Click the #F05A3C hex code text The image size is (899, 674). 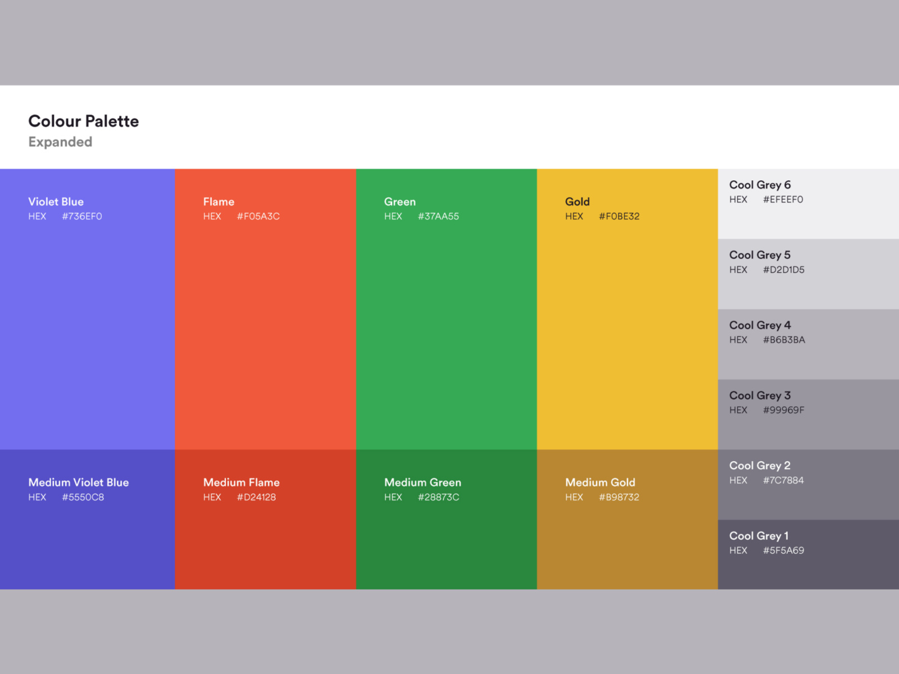258,216
